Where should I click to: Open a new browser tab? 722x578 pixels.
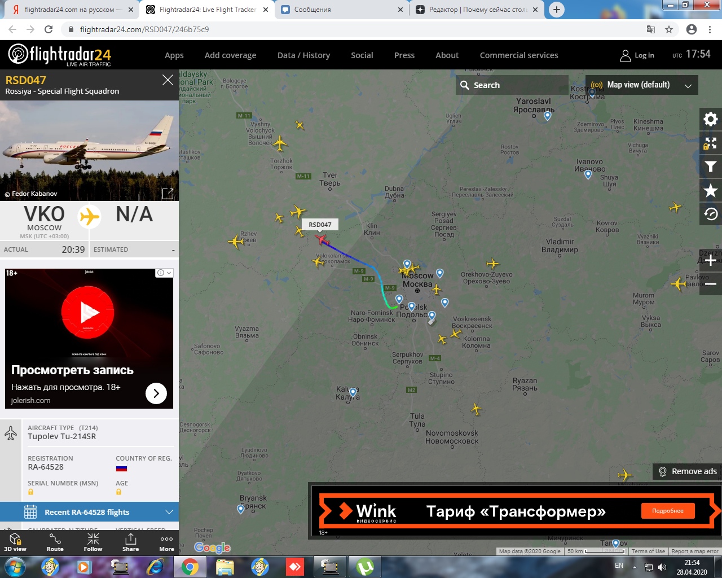556,10
